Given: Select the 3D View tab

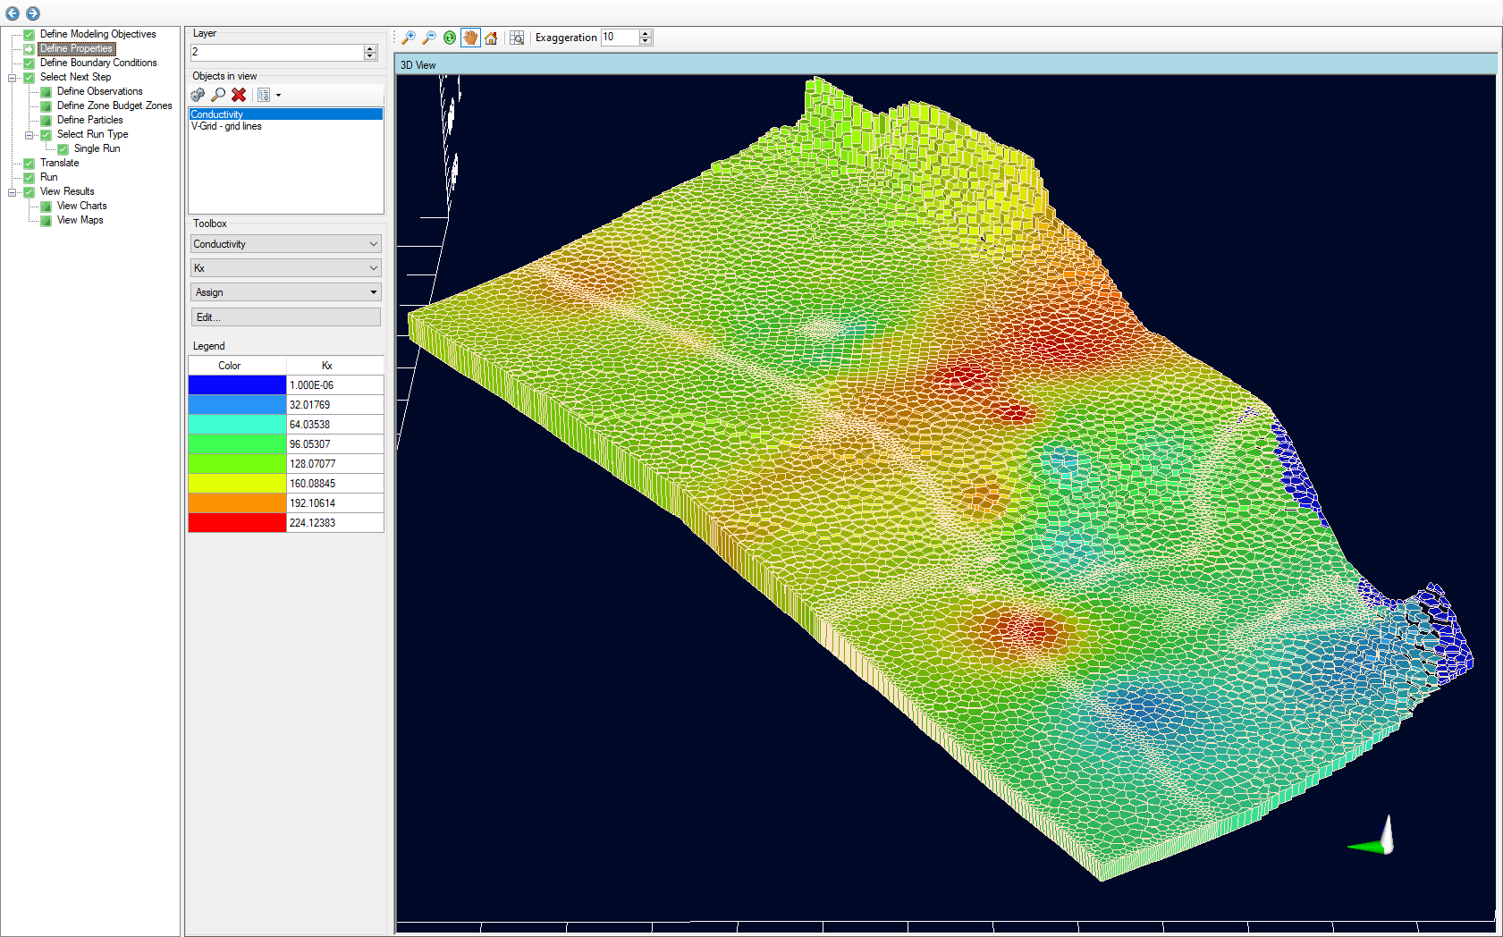Looking at the screenshot, I should coord(418,64).
